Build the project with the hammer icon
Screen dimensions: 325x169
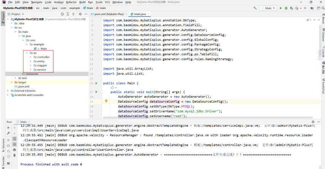(x=255, y=8)
